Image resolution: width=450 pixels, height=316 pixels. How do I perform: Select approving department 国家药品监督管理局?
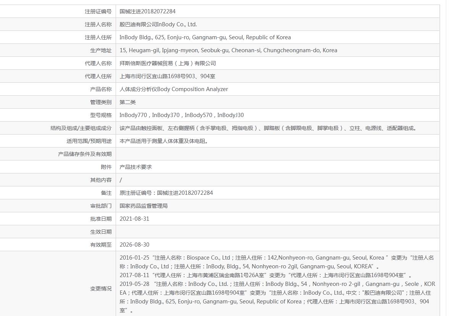pyautogui.click(x=144, y=206)
